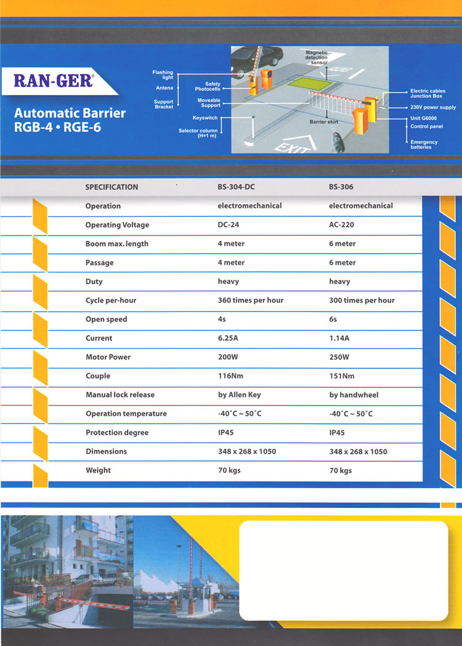The width and height of the screenshot is (462, 646).
Task: Select the '116Nm' couple value
Action: 230,376
